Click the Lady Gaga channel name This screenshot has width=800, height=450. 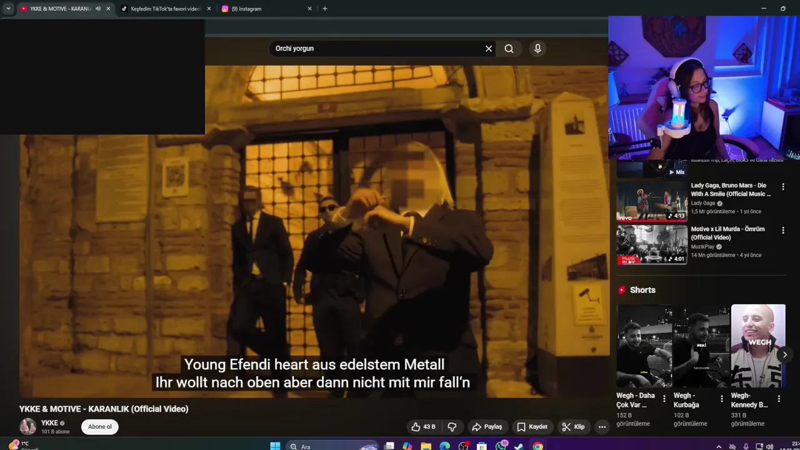(703, 203)
